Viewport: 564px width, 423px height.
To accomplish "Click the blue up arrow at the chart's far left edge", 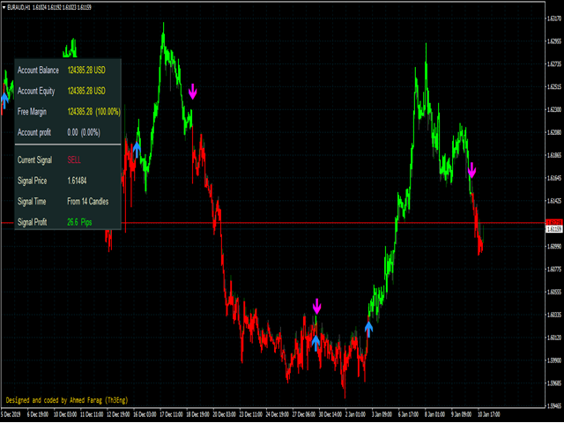I will pyautogui.click(x=4, y=98).
